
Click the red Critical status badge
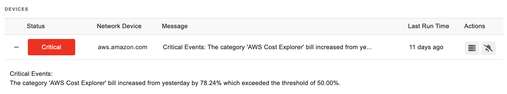52,47
